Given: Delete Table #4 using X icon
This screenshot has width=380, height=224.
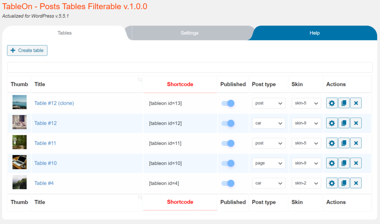Looking at the screenshot, I should coord(356,183).
